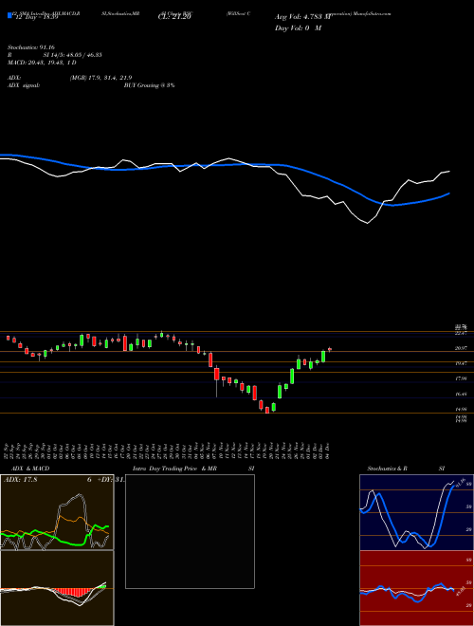Select the '(MGR) 17.9, 31.4, 21.9' ADX values
The height and width of the screenshot is (626, 474).
pos(100,78)
